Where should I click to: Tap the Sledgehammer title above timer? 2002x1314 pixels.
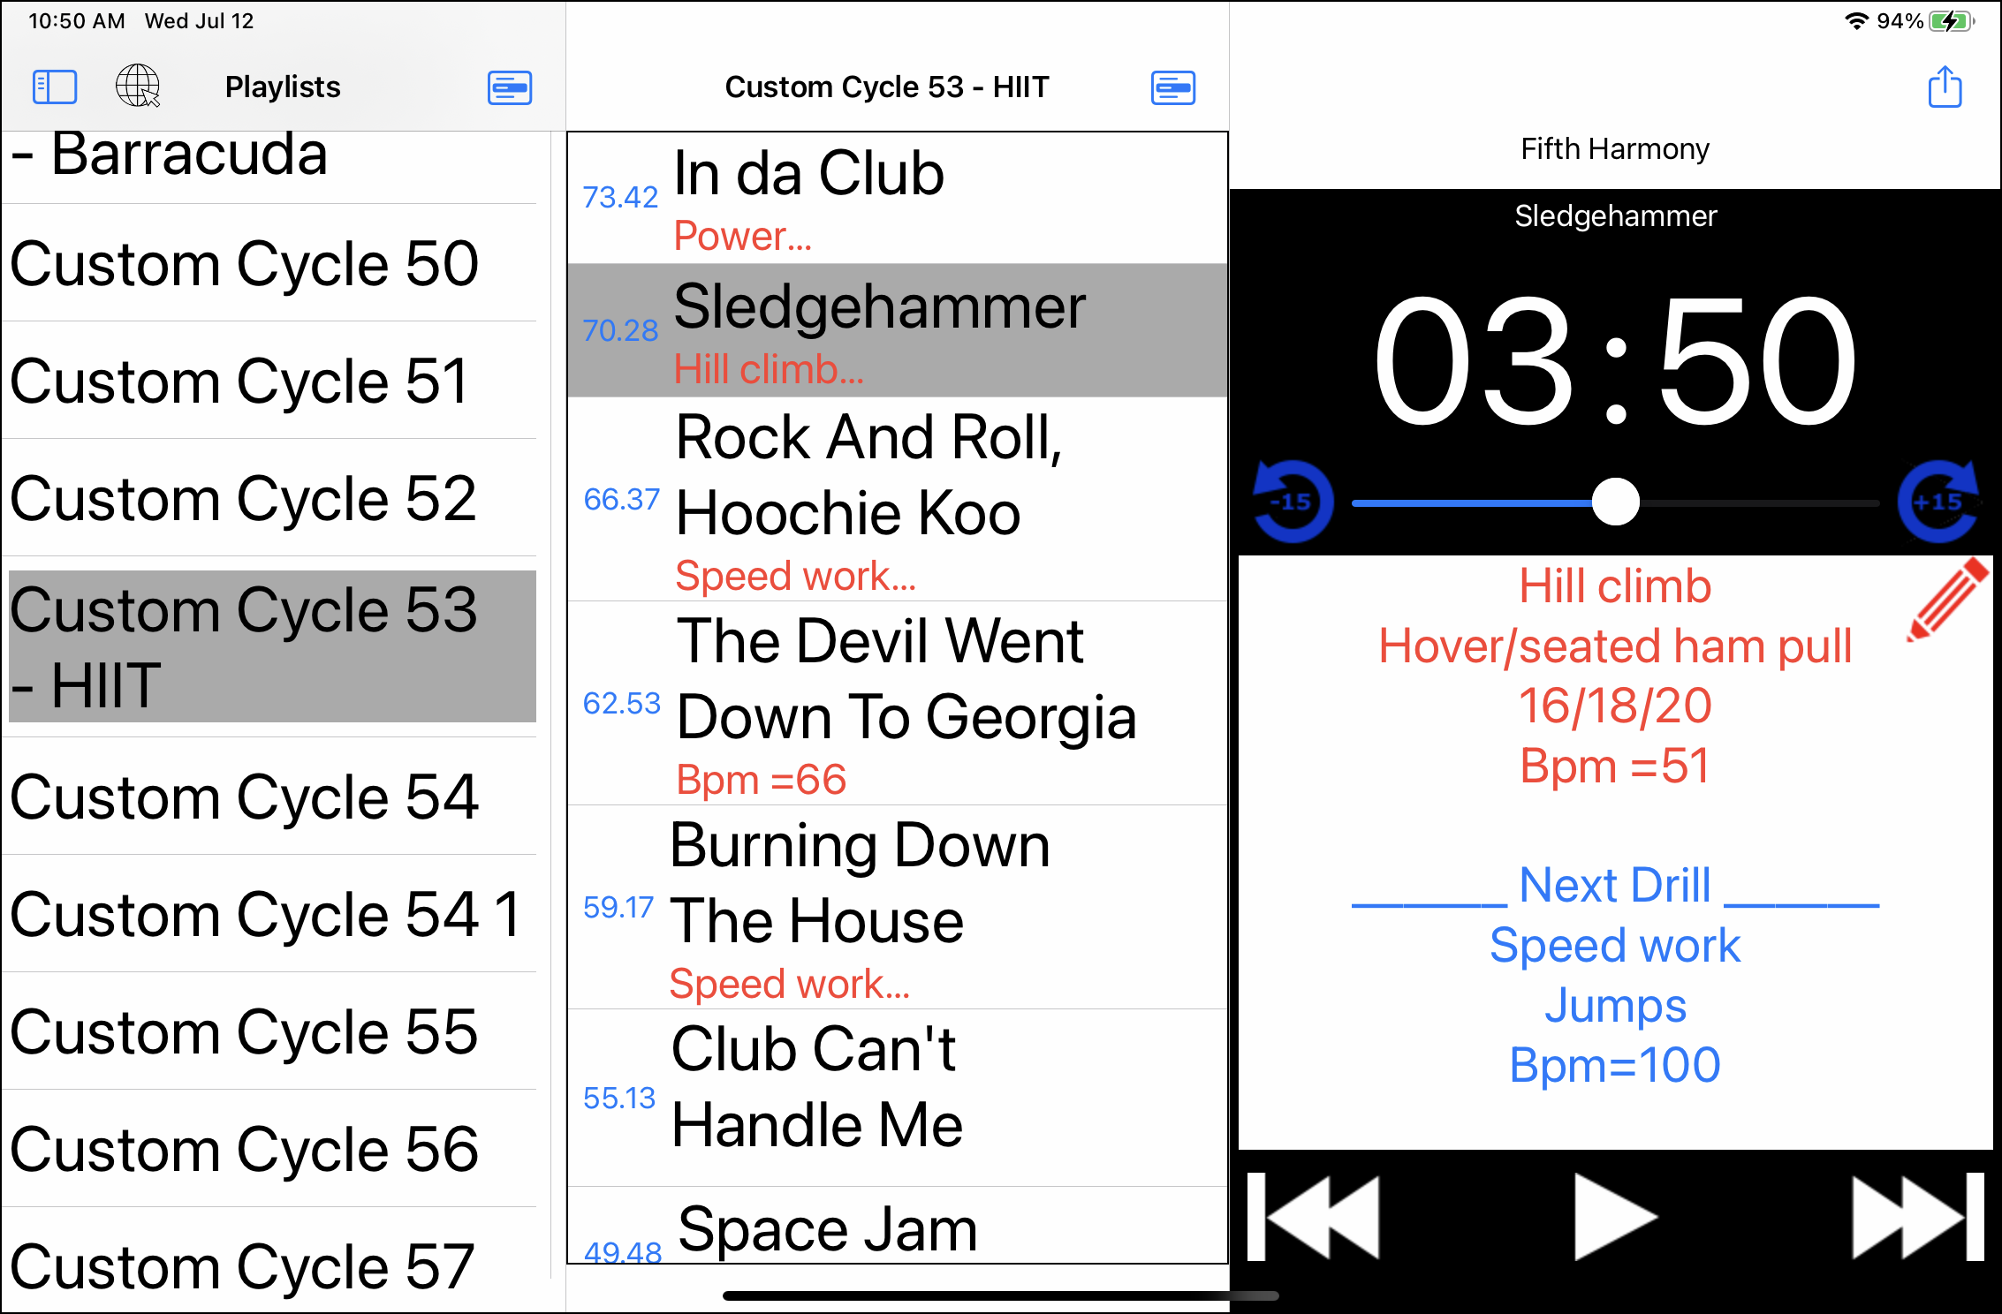tap(1615, 215)
